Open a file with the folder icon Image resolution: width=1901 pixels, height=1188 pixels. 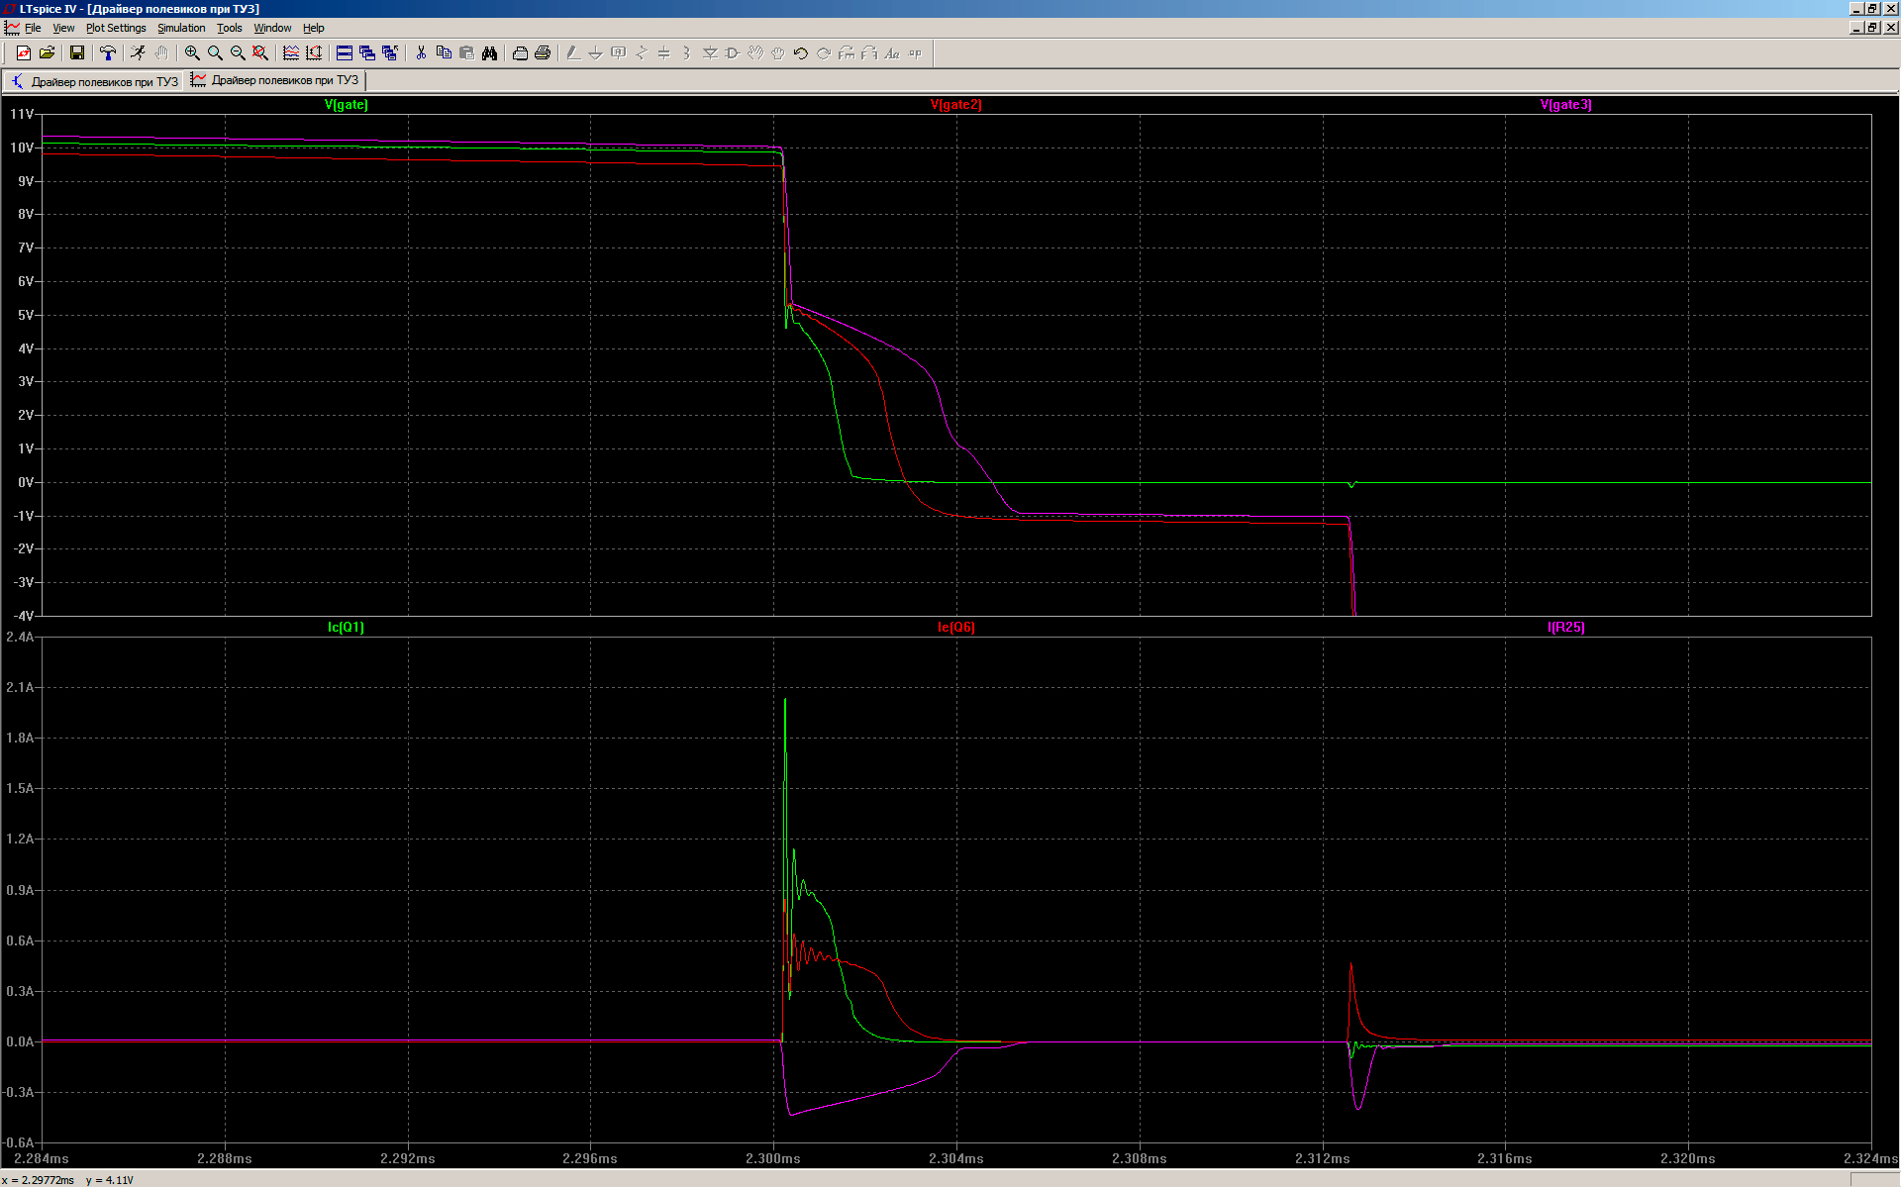pos(47,53)
